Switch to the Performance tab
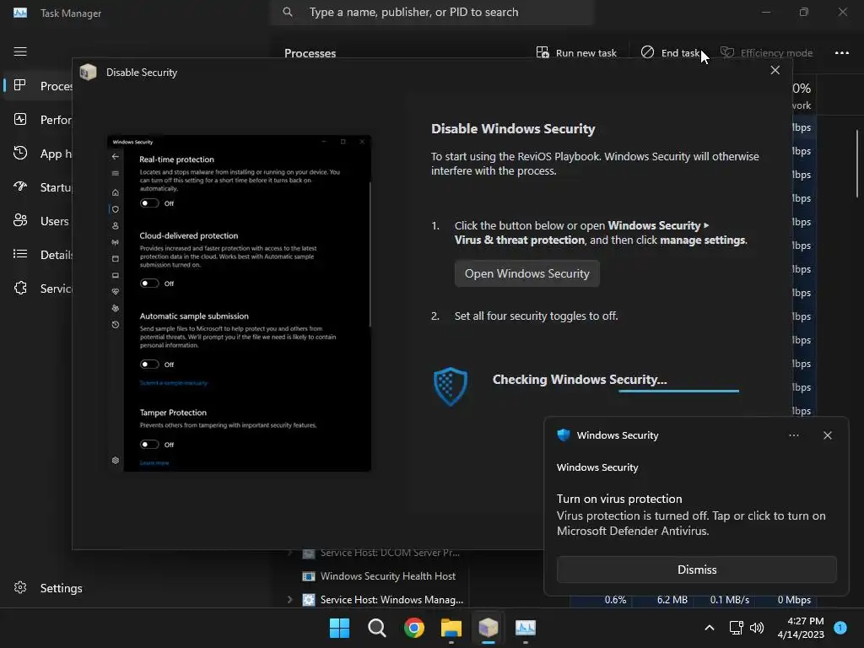 (39, 120)
